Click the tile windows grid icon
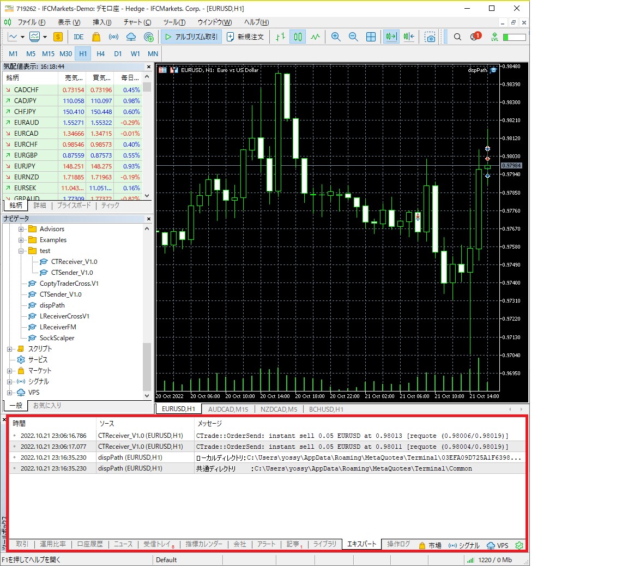 coord(371,37)
